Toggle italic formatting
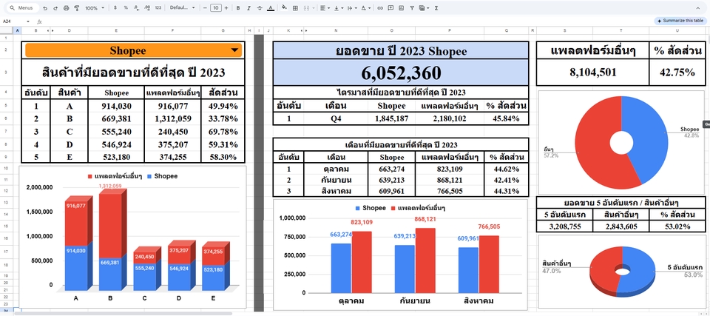The width and height of the screenshot is (710, 316). pos(248,8)
